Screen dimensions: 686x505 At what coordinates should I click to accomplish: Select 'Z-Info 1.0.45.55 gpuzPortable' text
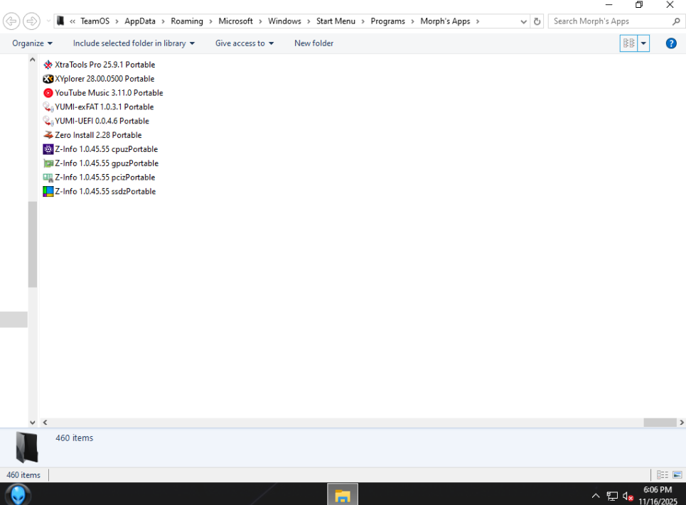tap(107, 163)
